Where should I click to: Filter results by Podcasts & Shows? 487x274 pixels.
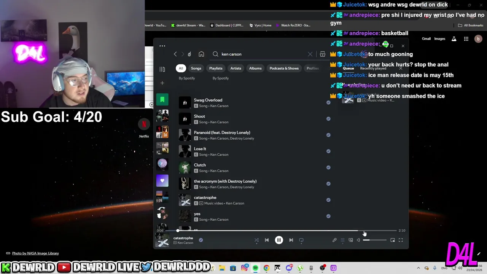284,68
